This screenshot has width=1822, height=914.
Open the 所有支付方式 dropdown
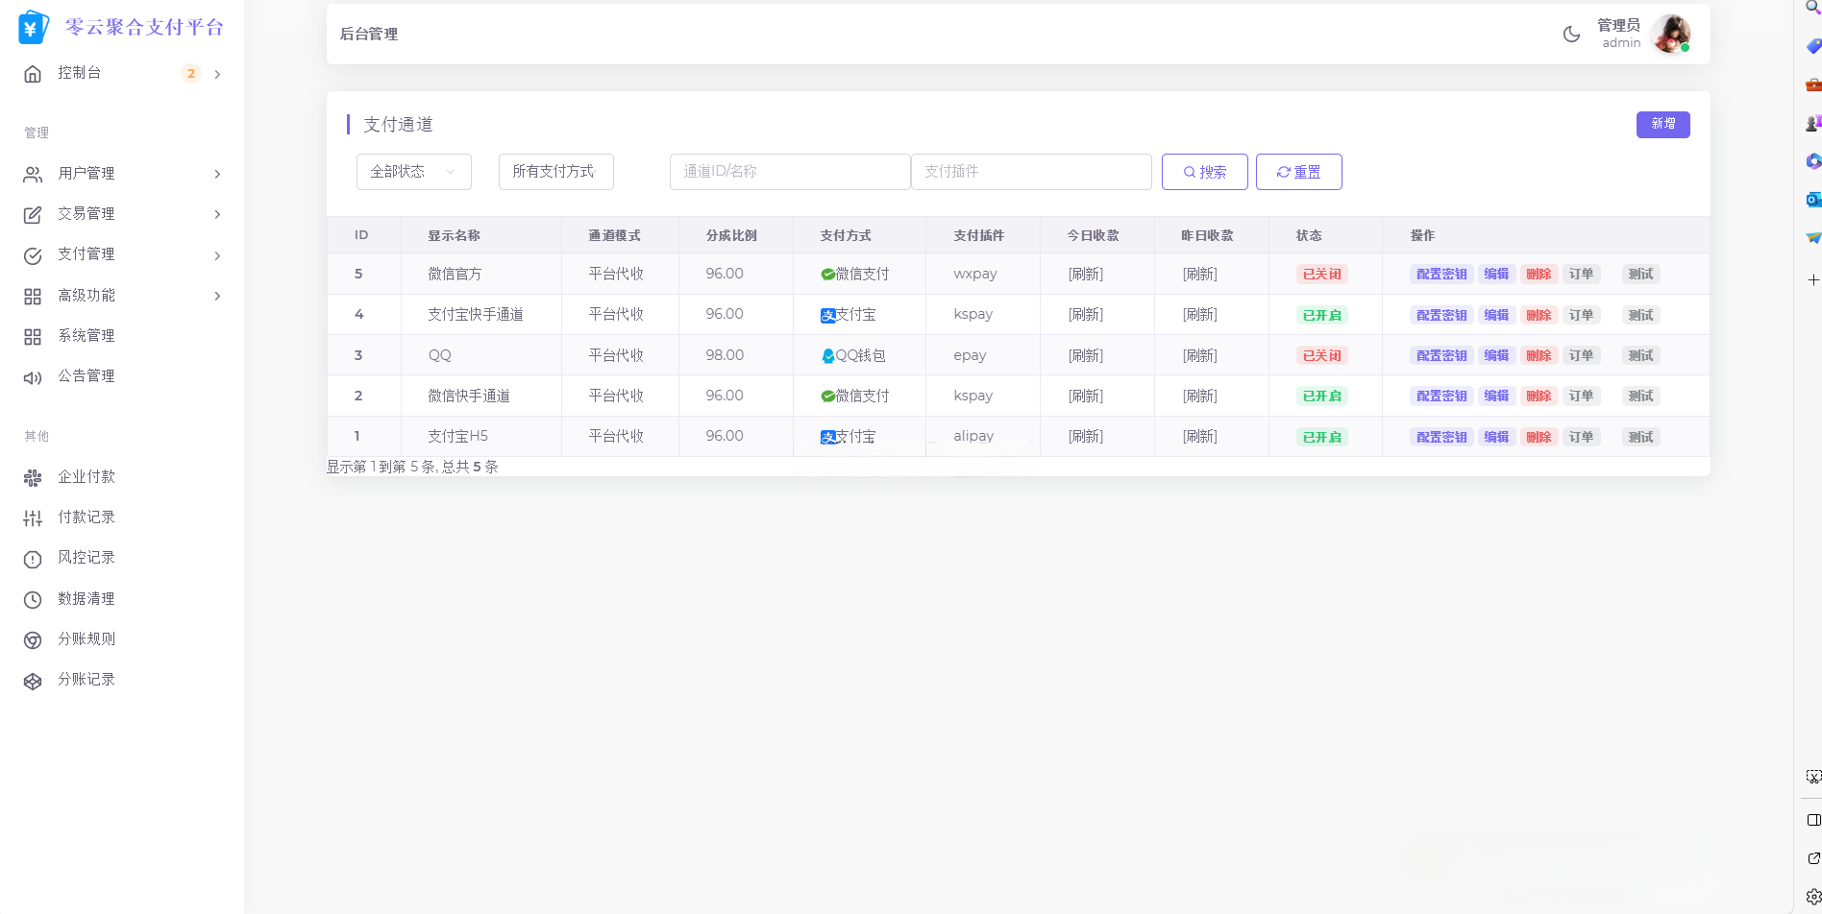pyautogui.click(x=555, y=172)
